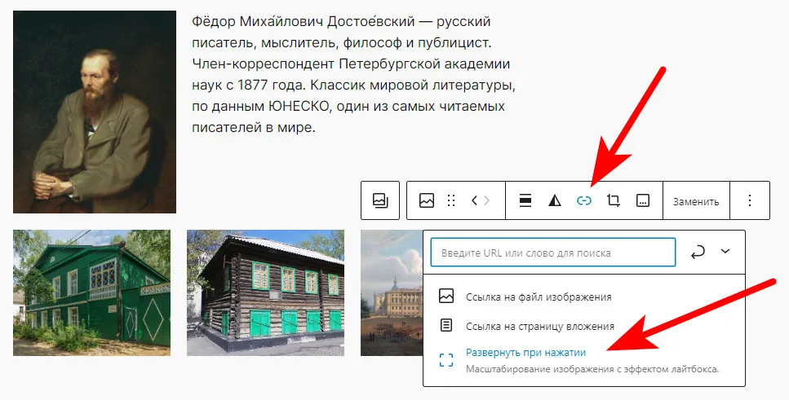
Task: Click the Image block type icon
Action: 426,200
